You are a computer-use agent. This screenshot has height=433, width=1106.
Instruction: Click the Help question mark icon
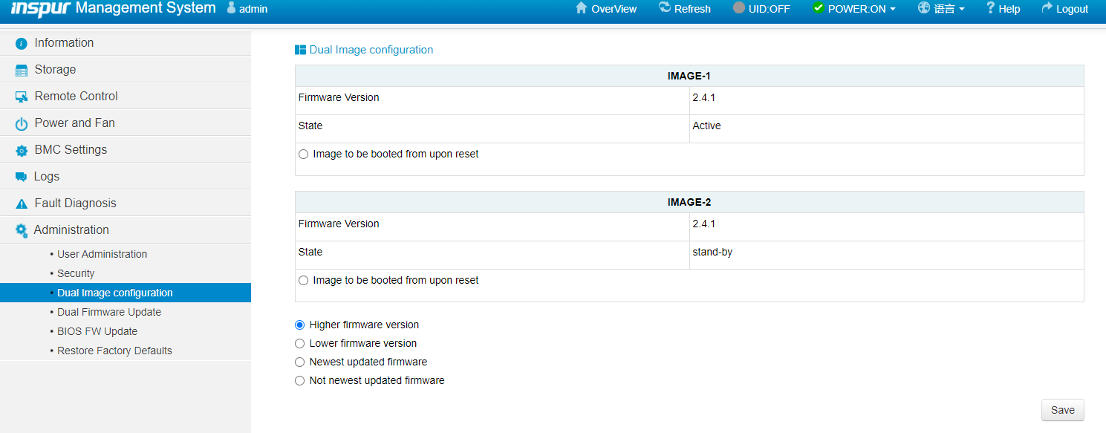click(x=990, y=7)
